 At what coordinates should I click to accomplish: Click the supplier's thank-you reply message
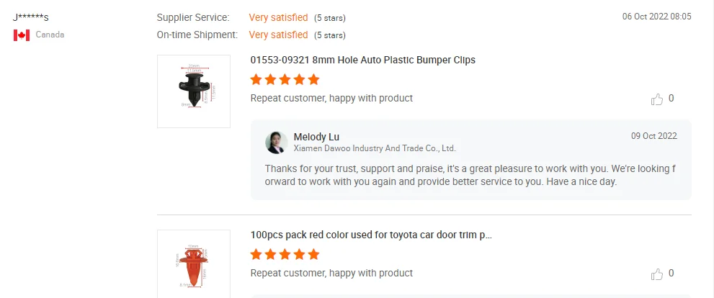(470, 175)
